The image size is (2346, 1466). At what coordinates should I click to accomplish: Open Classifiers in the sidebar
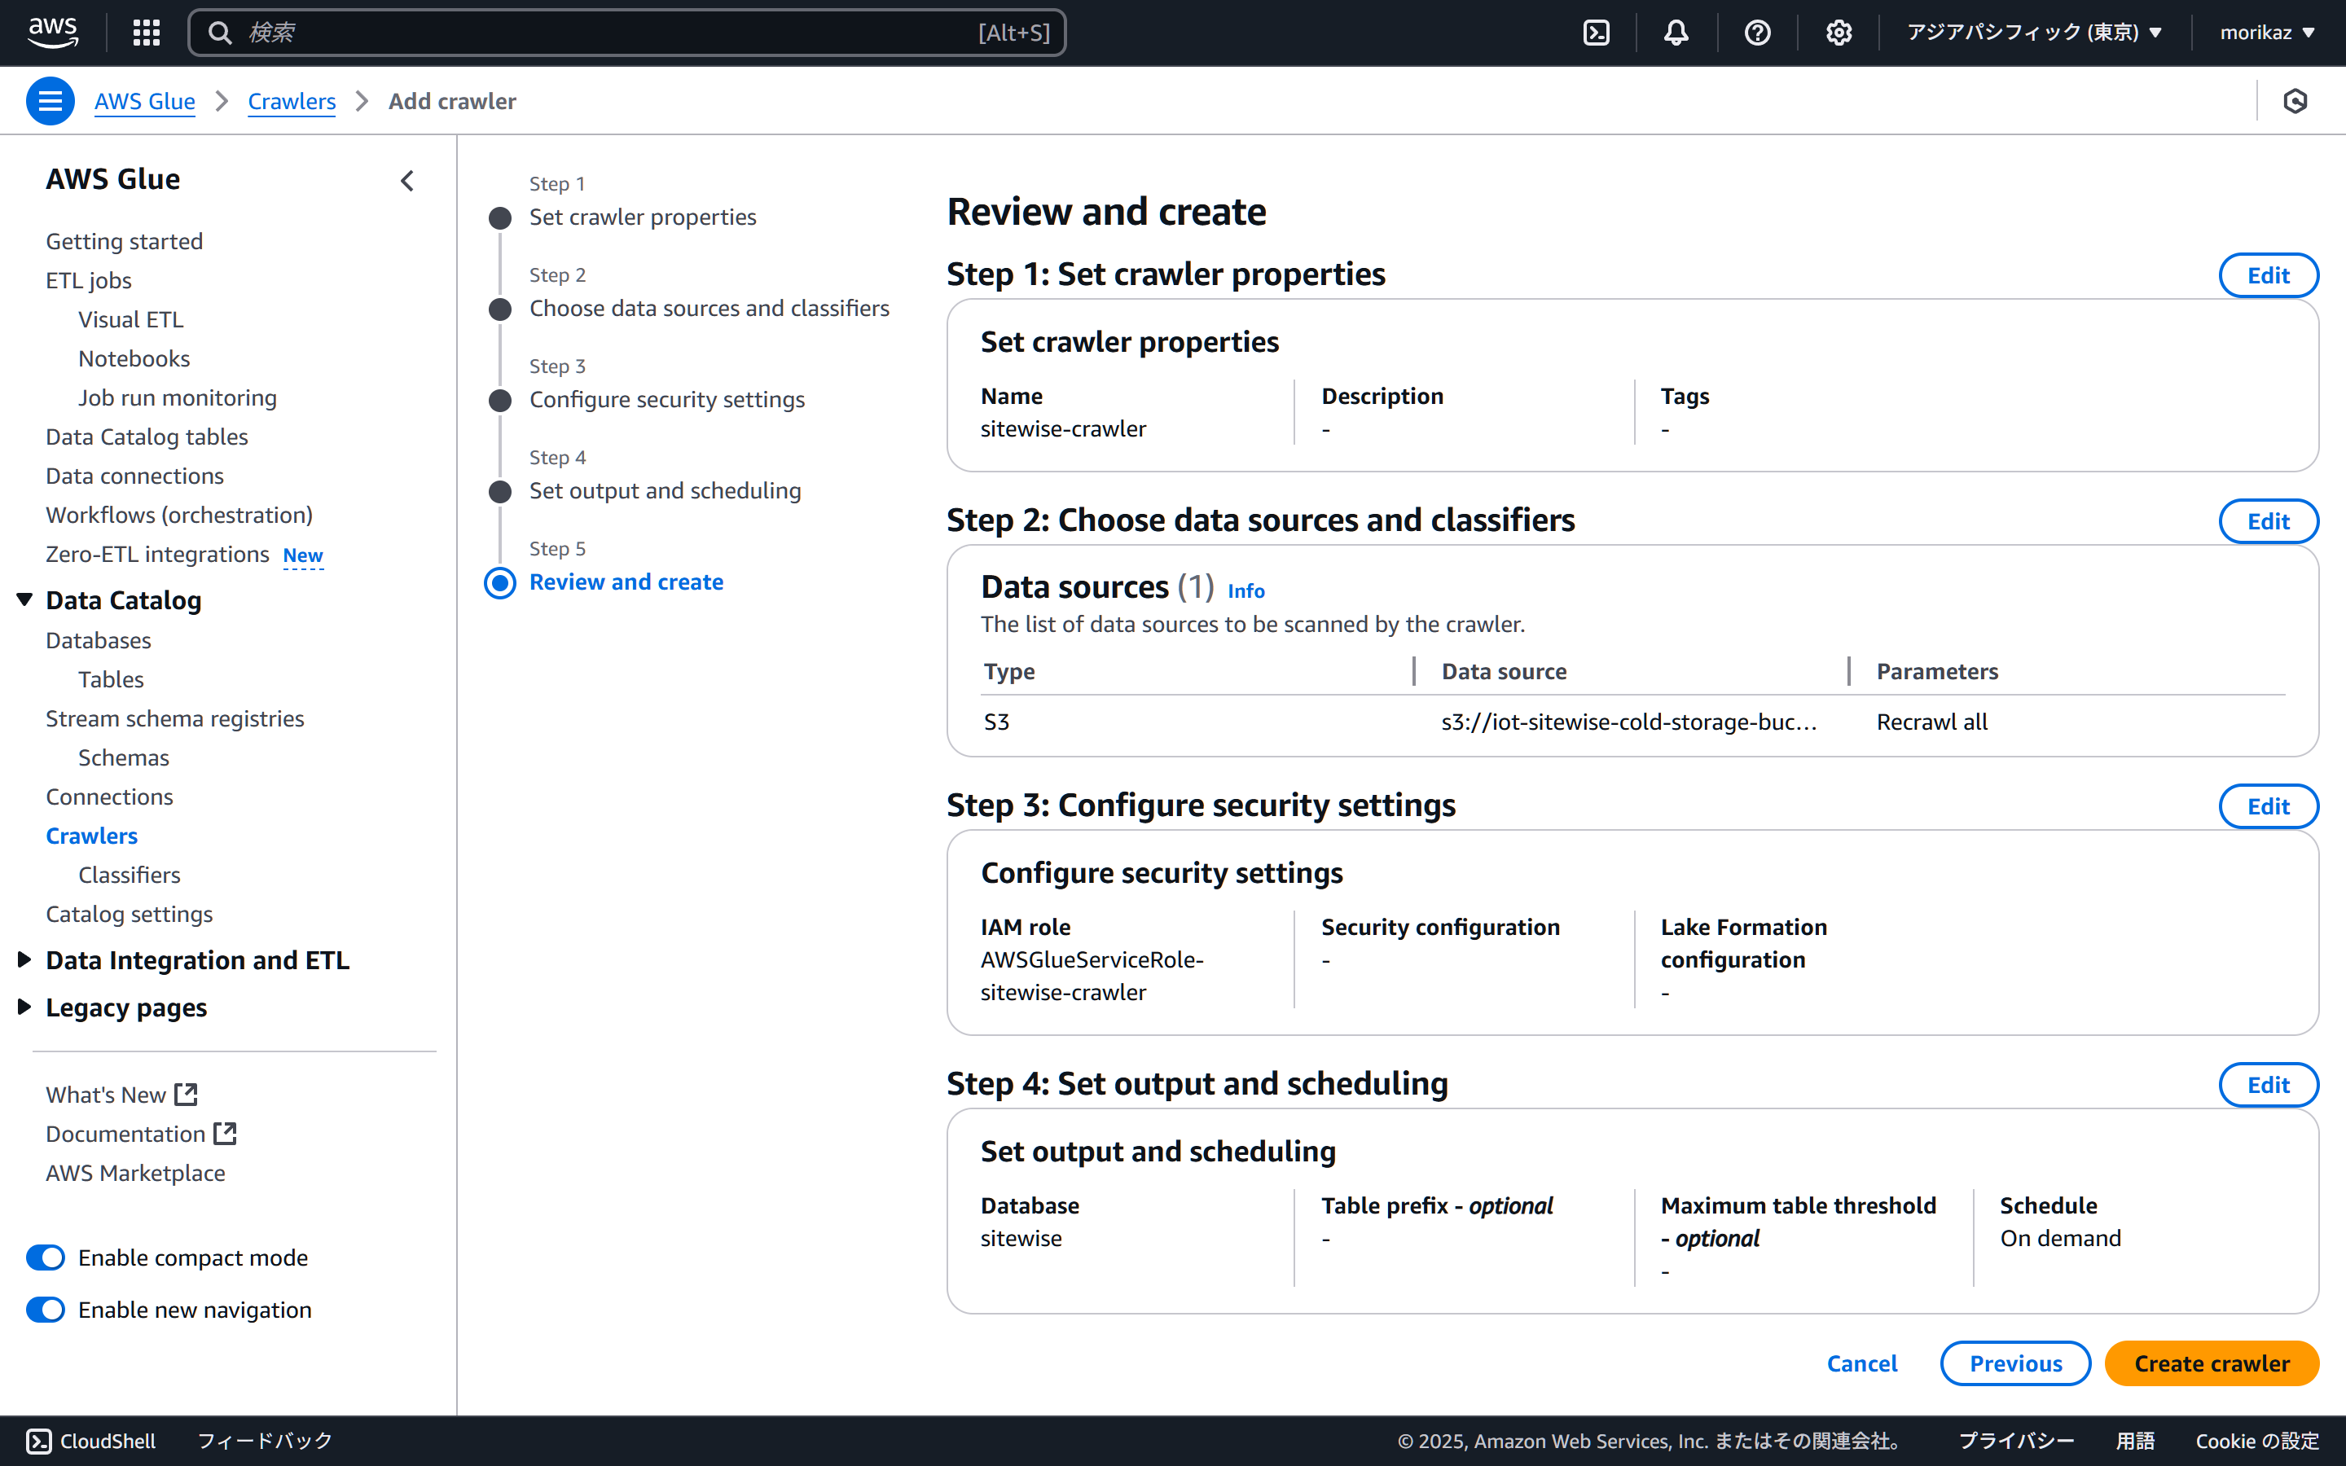click(x=129, y=875)
